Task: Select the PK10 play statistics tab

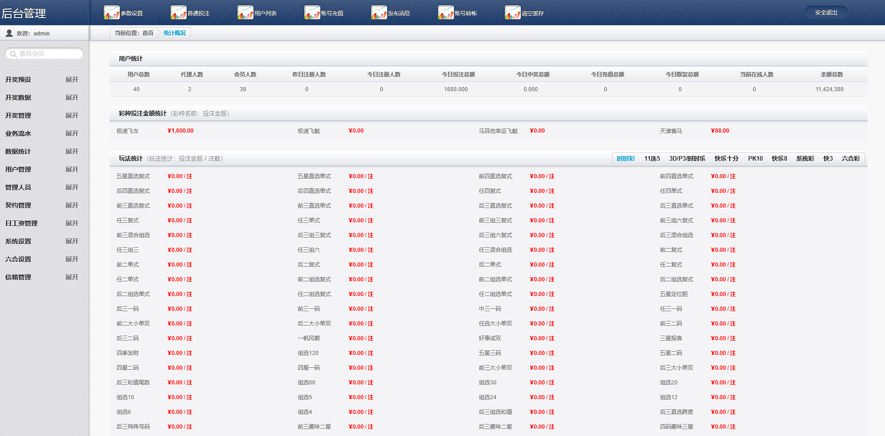Action: pyautogui.click(x=755, y=158)
